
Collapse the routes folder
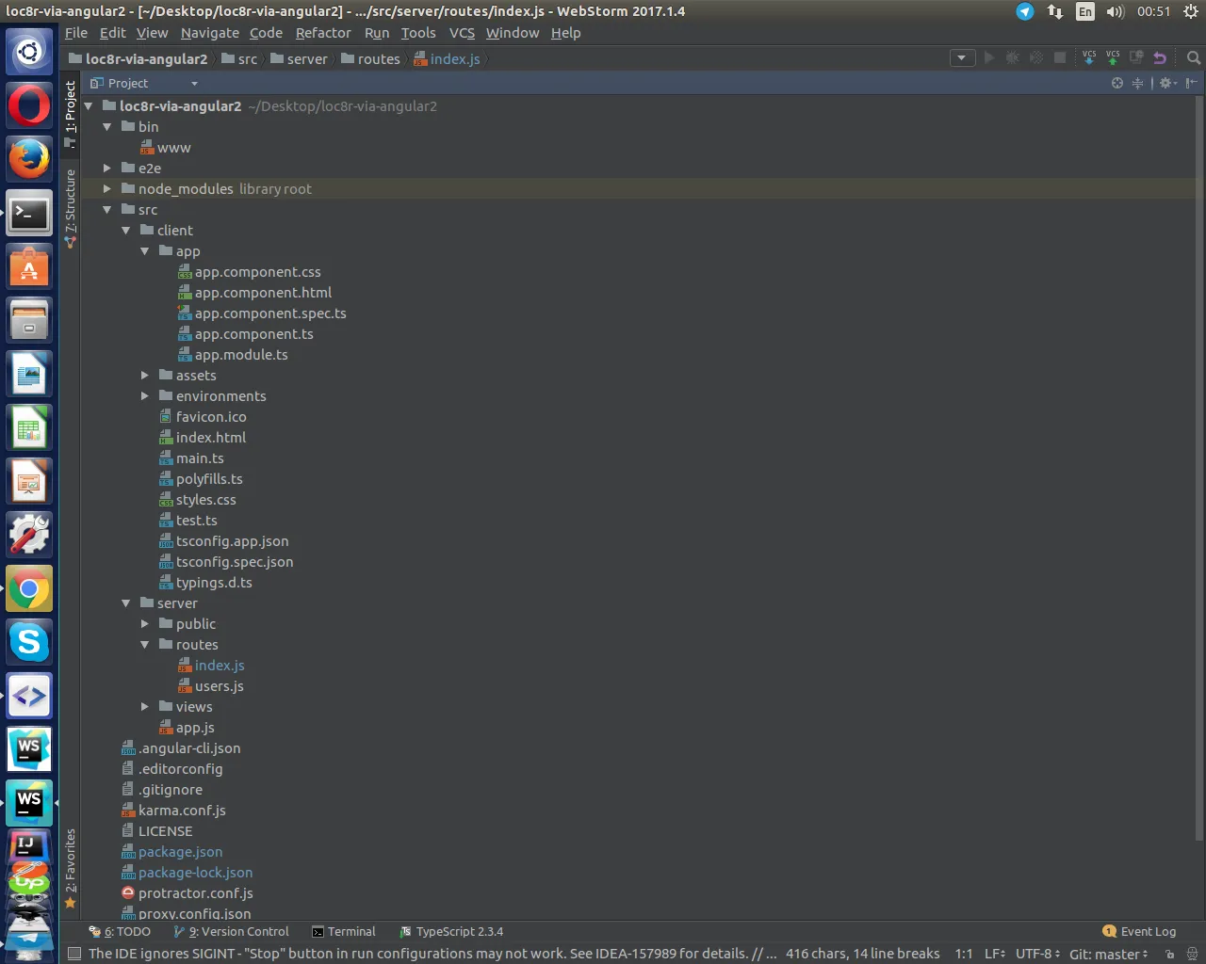point(145,645)
